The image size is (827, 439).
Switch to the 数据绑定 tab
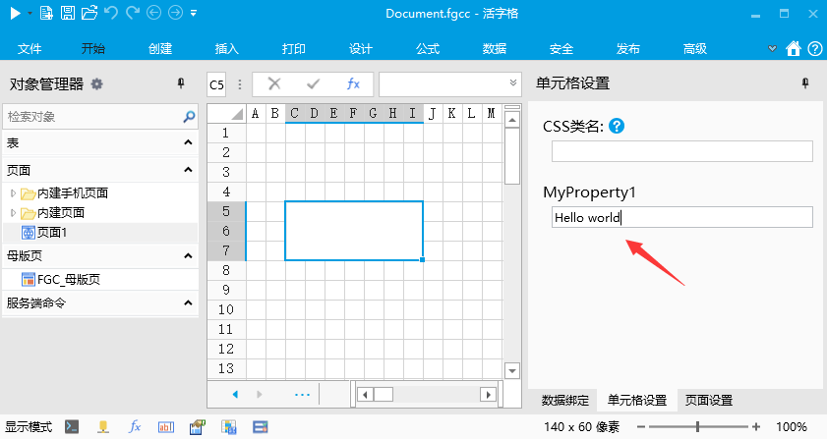pos(564,401)
